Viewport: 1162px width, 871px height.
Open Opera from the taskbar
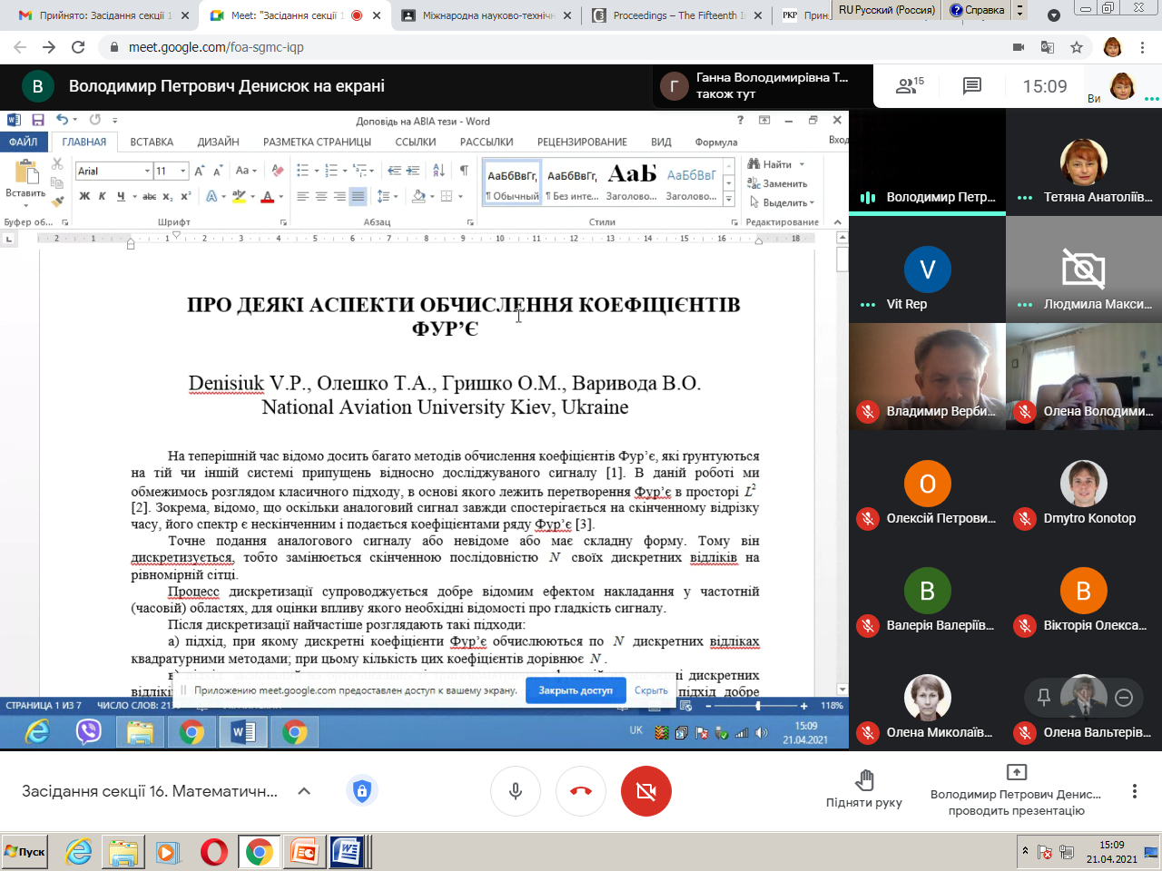click(x=214, y=852)
